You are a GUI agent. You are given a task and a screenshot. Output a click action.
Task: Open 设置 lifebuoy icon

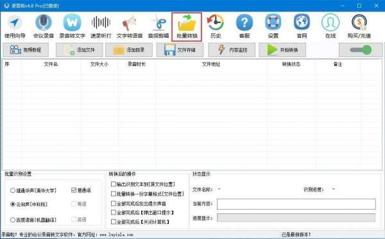[273, 22]
